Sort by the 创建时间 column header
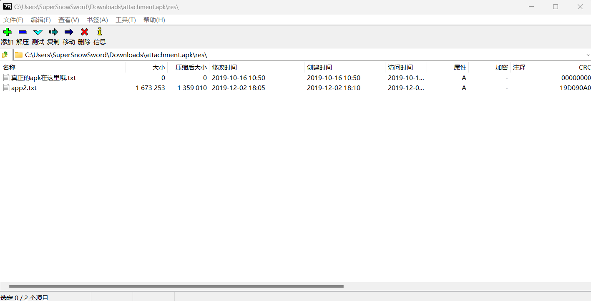Image resolution: width=591 pixels, height=301 pixels. coord(345,67)
